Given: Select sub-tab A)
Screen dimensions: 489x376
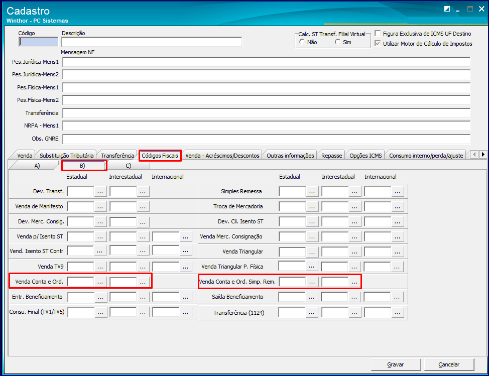Looking at the screenshot, I should pos(37,166).
